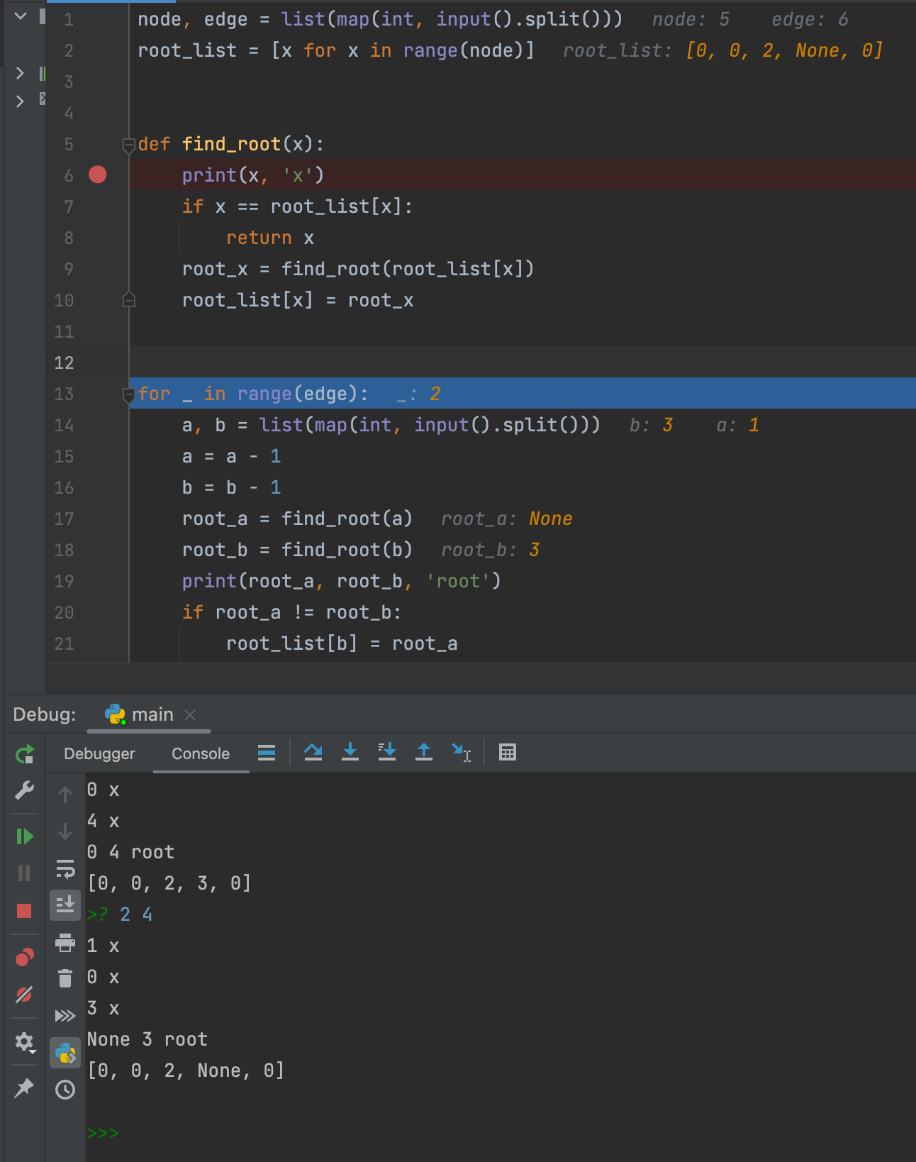
Task: Remove breakpoint on line 6
Action: (98, 175)
